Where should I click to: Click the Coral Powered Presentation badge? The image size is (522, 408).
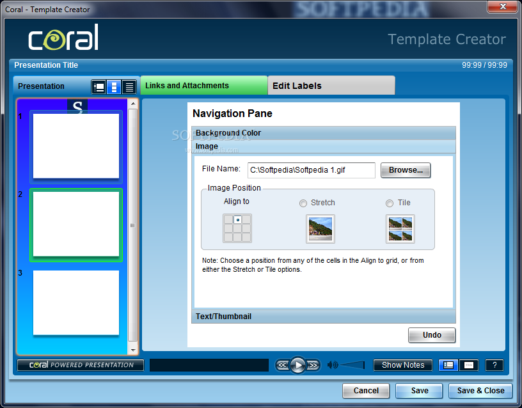[x=81, y=365]
